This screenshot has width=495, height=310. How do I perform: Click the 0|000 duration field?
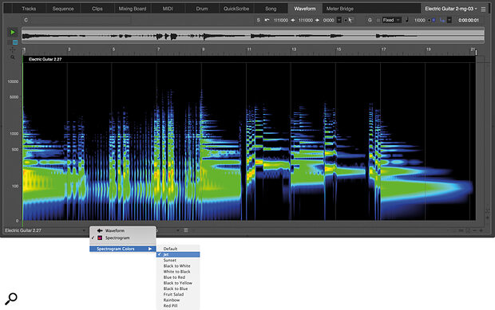[328, 20]
